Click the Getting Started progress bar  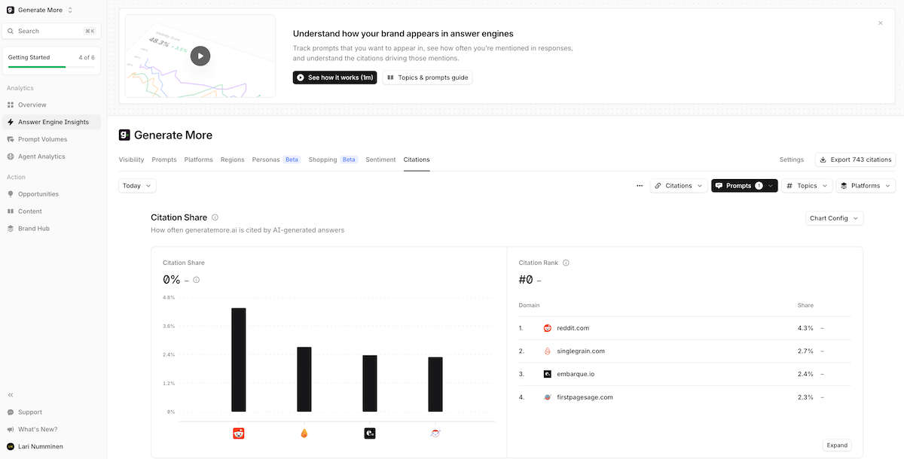tap(51, 67)
